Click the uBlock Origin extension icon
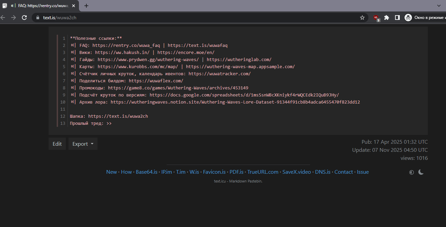Viewport: 446px width, 227px height. coord(376,18)
